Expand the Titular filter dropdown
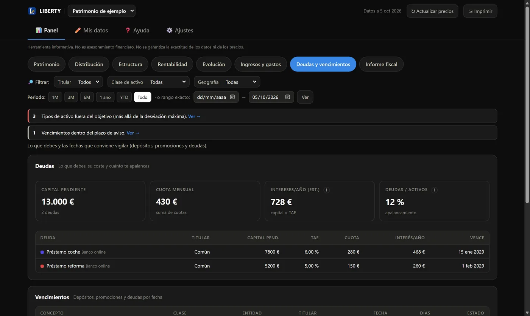530x316 pixels. tap(78, 82)
